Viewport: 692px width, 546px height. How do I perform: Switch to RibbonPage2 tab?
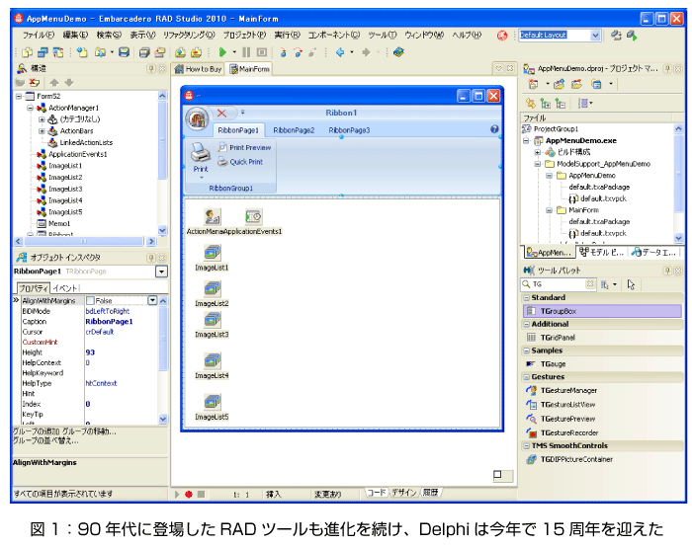(294, 130)
